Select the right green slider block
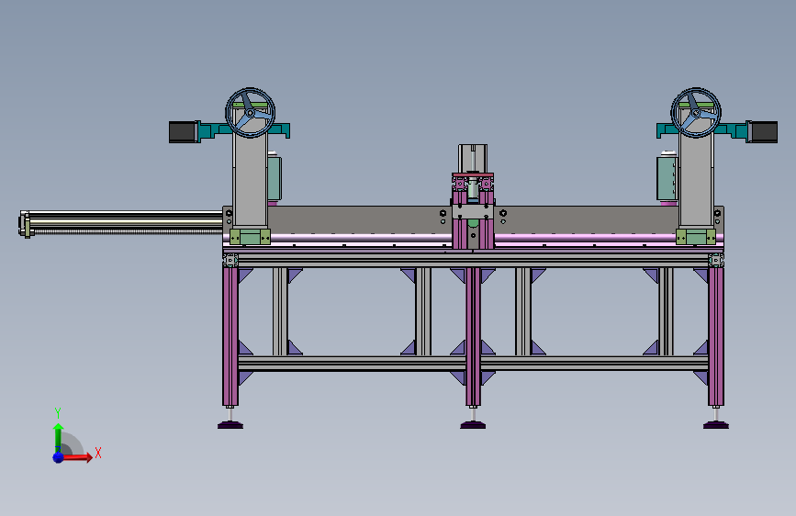 [x=696, y=237]
